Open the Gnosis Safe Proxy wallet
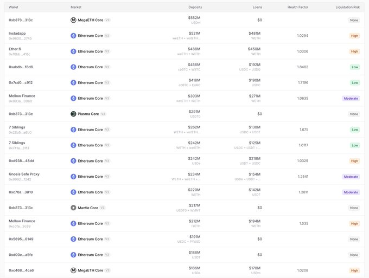Viewport: 369px width, 278px height. point(24,174)
